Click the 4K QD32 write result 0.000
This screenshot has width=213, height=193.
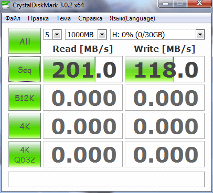(165, 154)
